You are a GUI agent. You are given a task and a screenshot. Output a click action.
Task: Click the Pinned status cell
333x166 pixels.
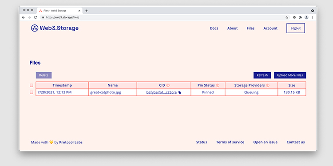pyautogui.click(x=208, y=93)
